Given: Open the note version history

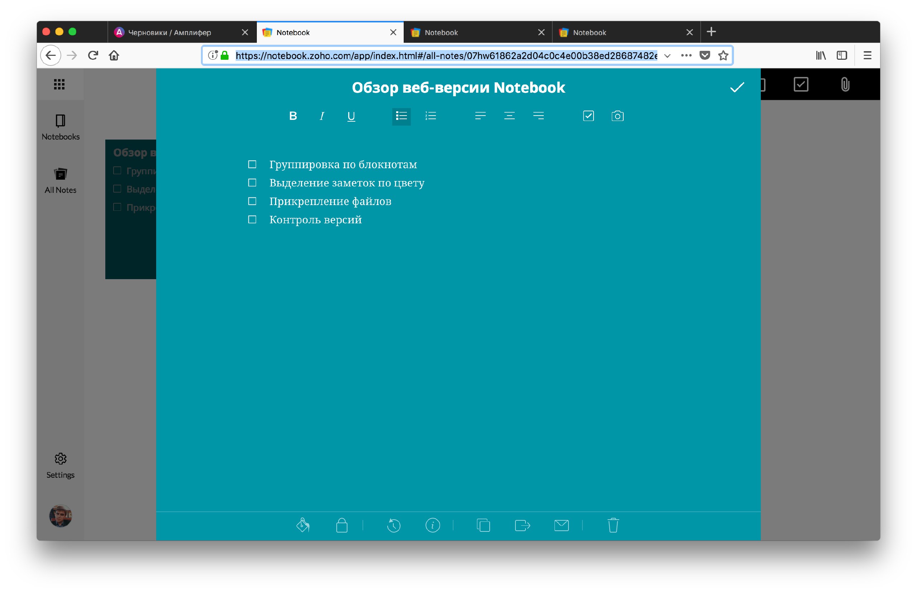Looking at the screenshot, I should (x=393, y=525).
